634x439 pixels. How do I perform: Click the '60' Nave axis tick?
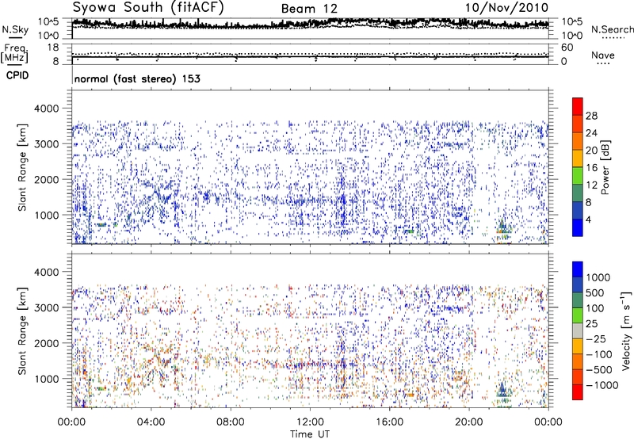[x=567, y=48]
